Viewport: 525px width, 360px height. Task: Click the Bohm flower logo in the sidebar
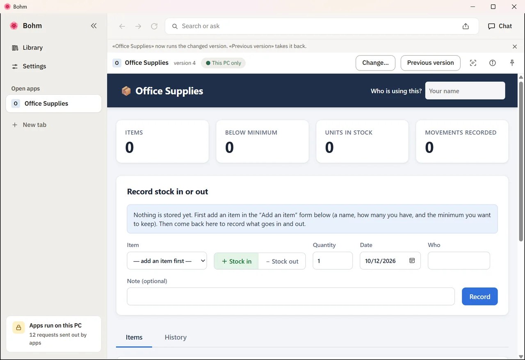pyautogui.click(x=14, y=26)
